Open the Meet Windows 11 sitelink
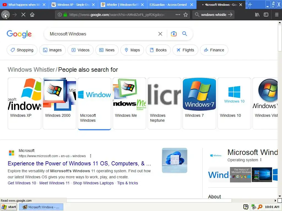This screenshot has height=211, width=282. pyautogui.click(x=54, y=183)
